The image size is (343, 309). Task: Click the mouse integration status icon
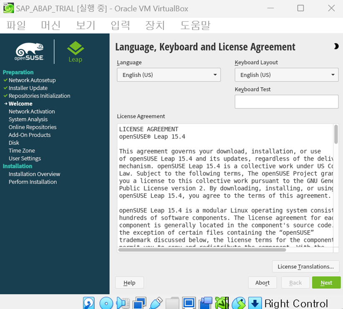tap(238, 303)
